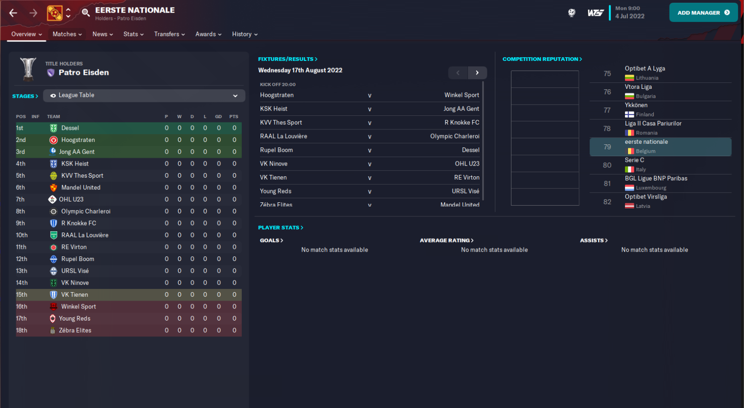Image resolution: width=744 pixels, height=408 pixels.
Task: Click Mandel United badge in table
Action: [53, 187]
